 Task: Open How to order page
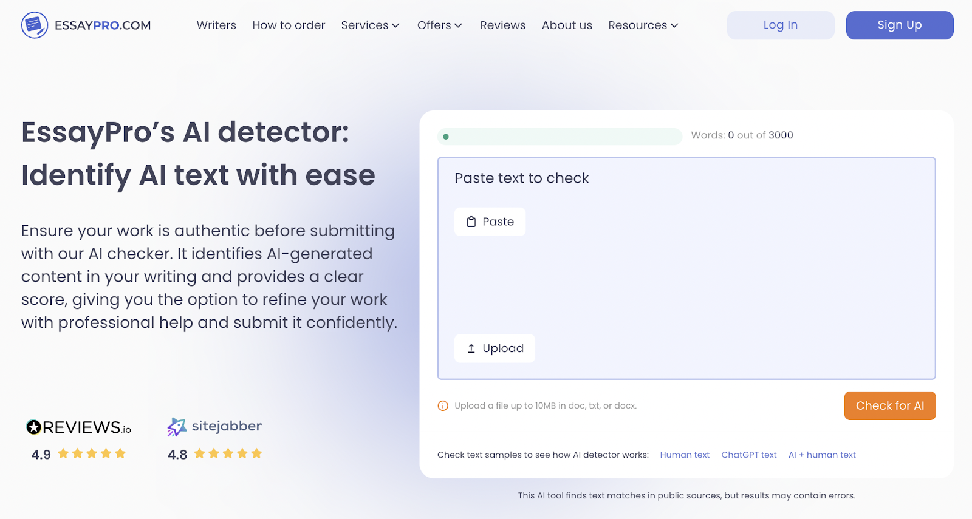(x=289, y=25)
